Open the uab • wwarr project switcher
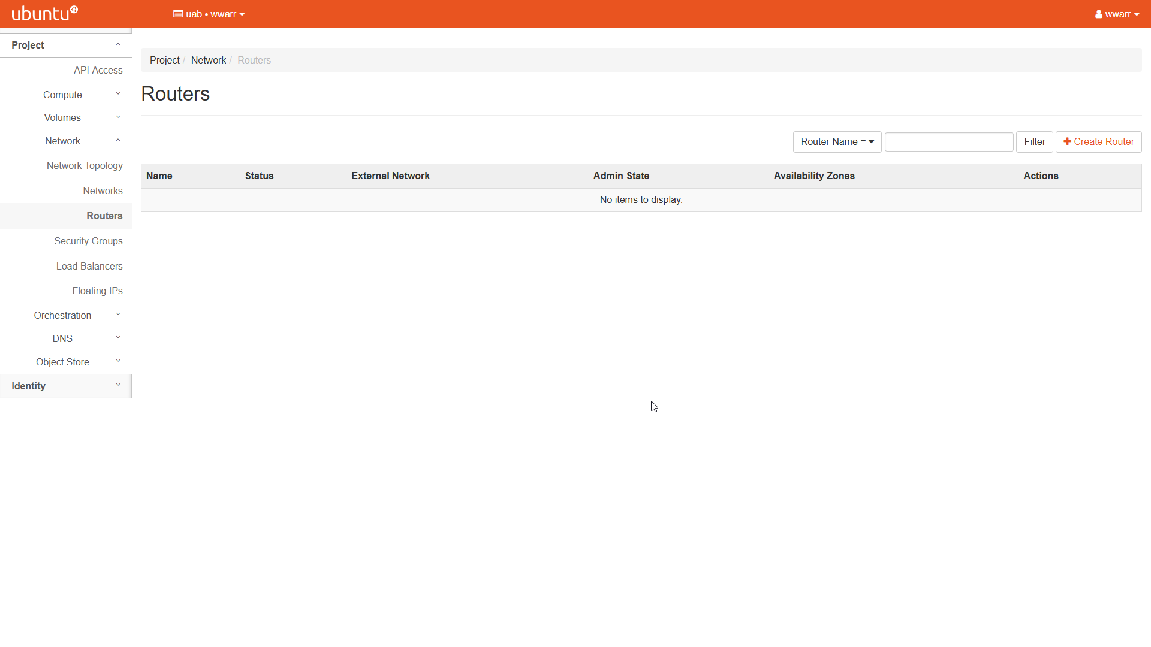This screenshot has height=647, width=1151. (x=209, y=14)
